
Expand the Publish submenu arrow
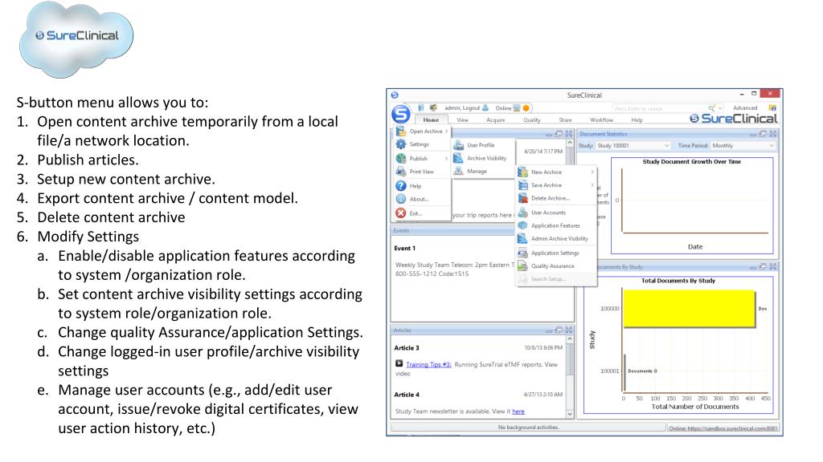(447, 158)
